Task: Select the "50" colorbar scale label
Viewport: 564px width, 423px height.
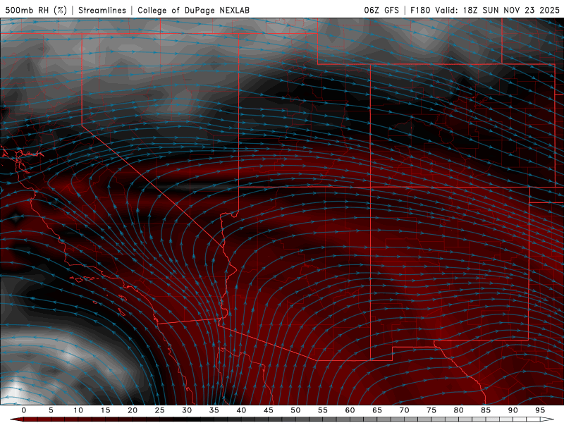Action: point(295,410)
